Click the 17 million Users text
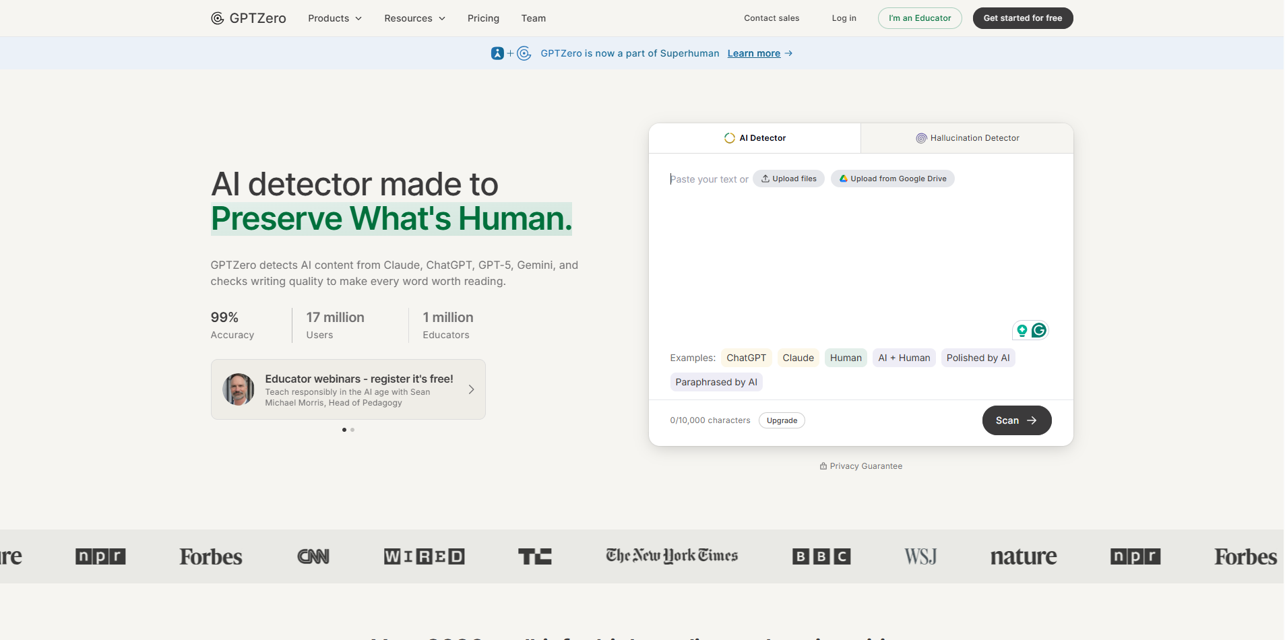1285x640 pixels. tap(335, 325)
